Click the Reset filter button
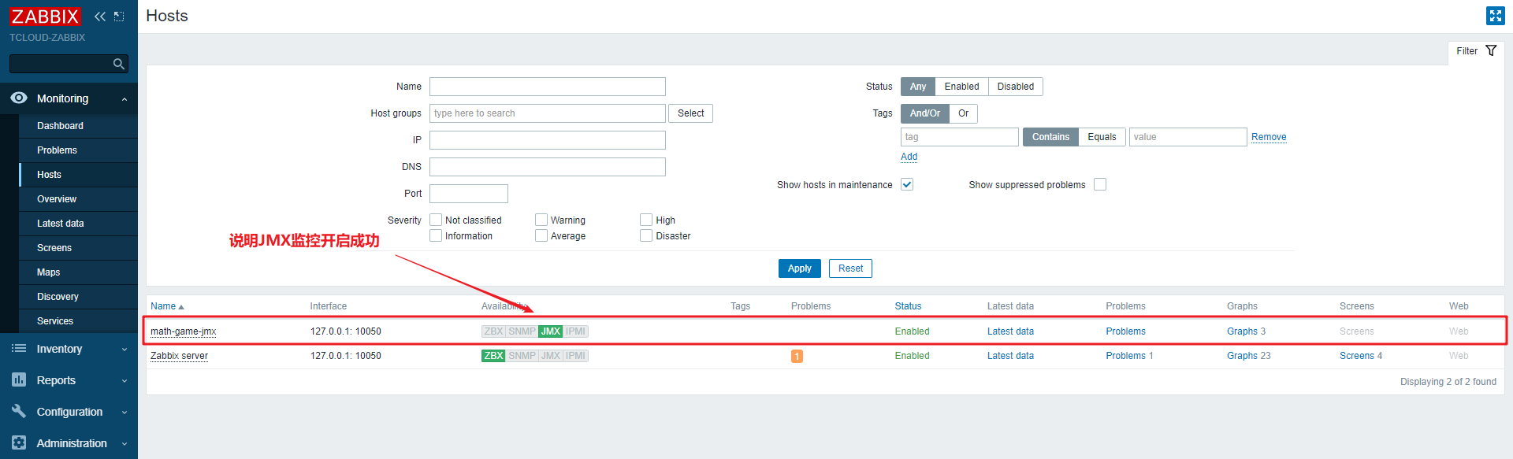This screenshot has height=459, width=1513. click(x=850, y=268)
